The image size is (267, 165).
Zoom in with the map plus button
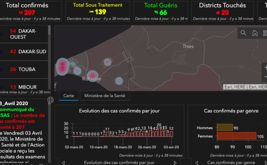pyautogui.click(x=265, y=67)
